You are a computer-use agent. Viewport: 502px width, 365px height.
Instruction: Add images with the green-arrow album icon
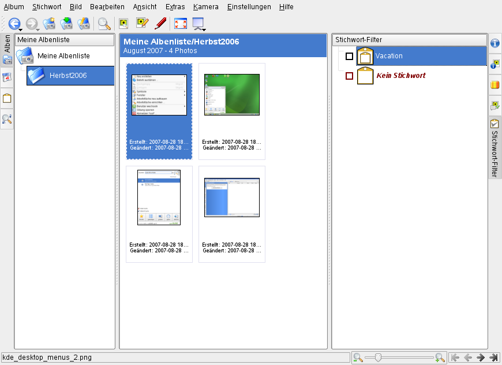[66, 24]
